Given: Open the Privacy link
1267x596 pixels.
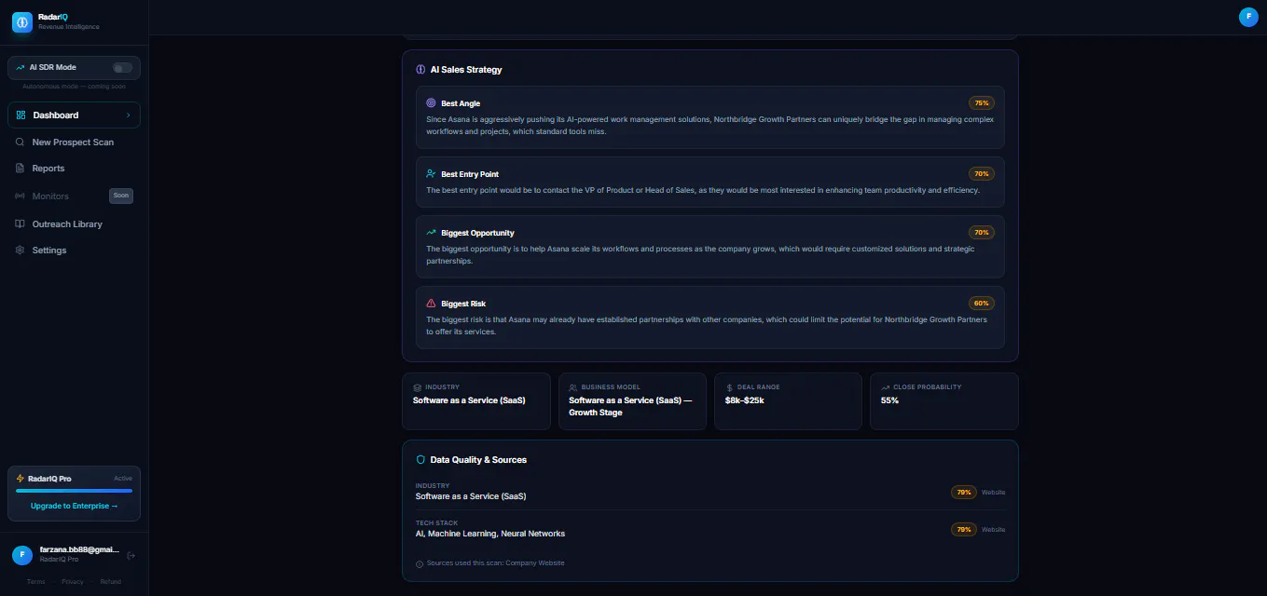Looking at the screenshot, I should coord(73,582).
